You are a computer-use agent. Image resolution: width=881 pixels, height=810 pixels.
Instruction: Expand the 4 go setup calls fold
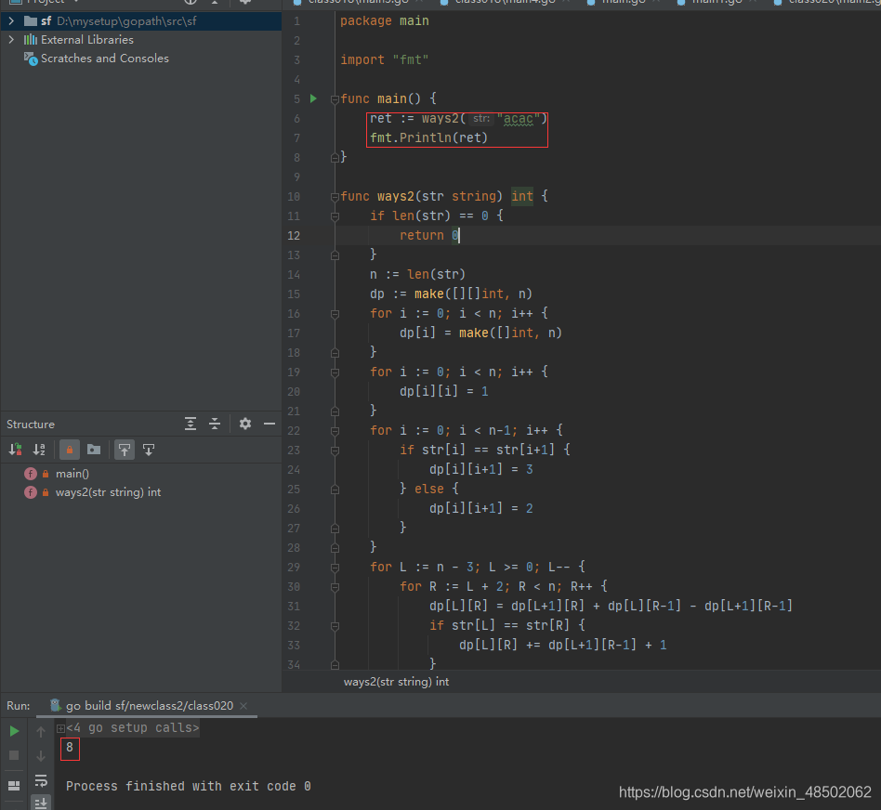click(60, 728)
